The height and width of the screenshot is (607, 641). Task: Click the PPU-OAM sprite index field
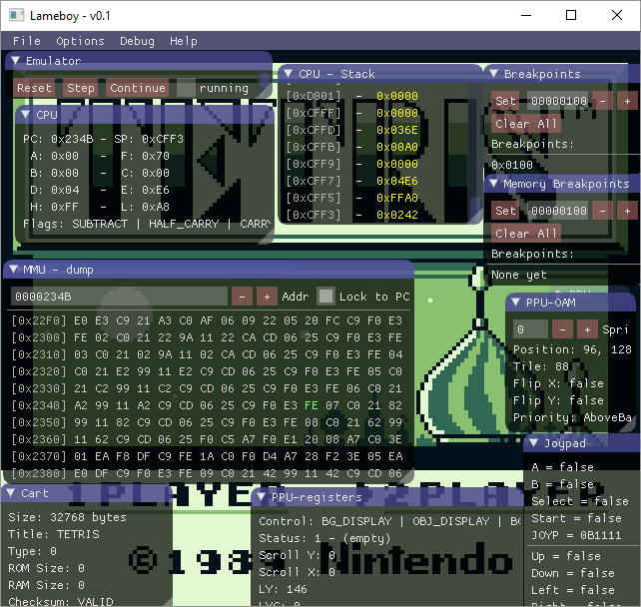[x=530, y=329]
